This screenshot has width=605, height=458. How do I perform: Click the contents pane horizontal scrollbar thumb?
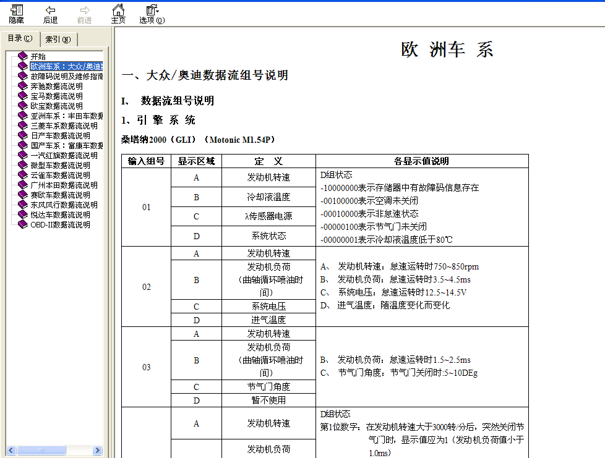point(41,450)
